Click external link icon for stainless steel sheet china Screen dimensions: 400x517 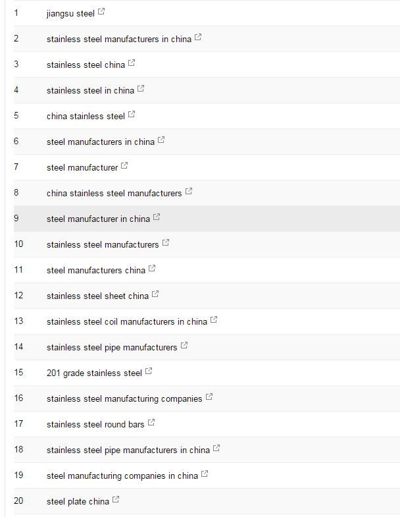pos(155,294)
